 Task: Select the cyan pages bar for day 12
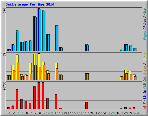click(x=57, y=38)
